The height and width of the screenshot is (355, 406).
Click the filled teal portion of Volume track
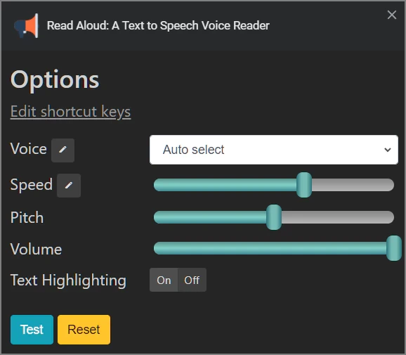point(270,248)
